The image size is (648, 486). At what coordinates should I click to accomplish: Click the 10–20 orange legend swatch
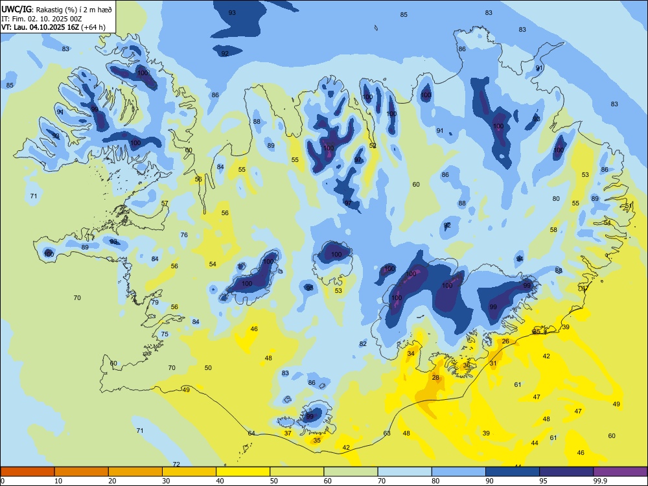click(x=82, y=472)
